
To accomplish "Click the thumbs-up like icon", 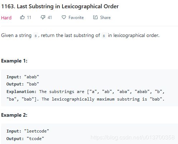I will [22, 17].
